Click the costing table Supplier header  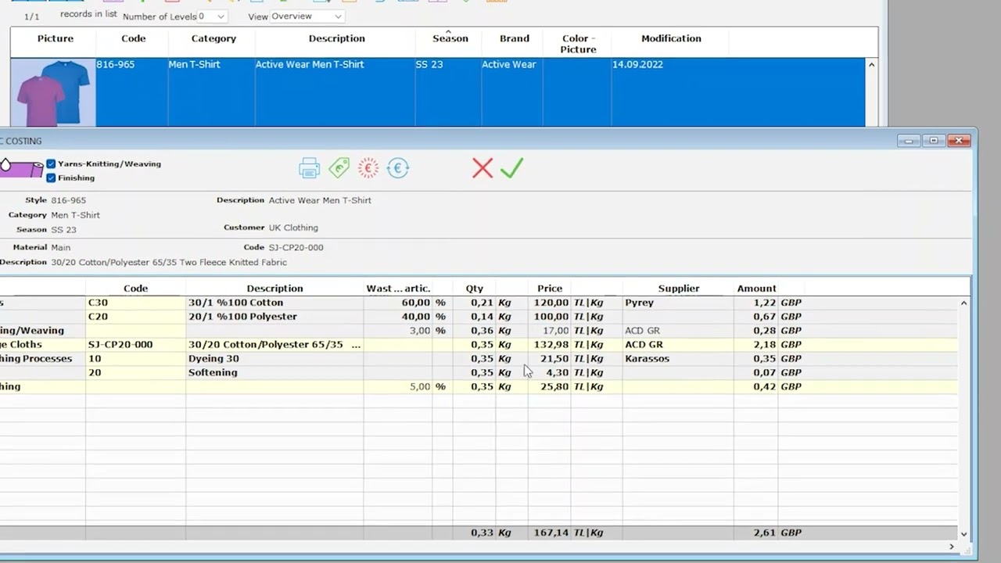pyautogui.click(x=678, y=289)
